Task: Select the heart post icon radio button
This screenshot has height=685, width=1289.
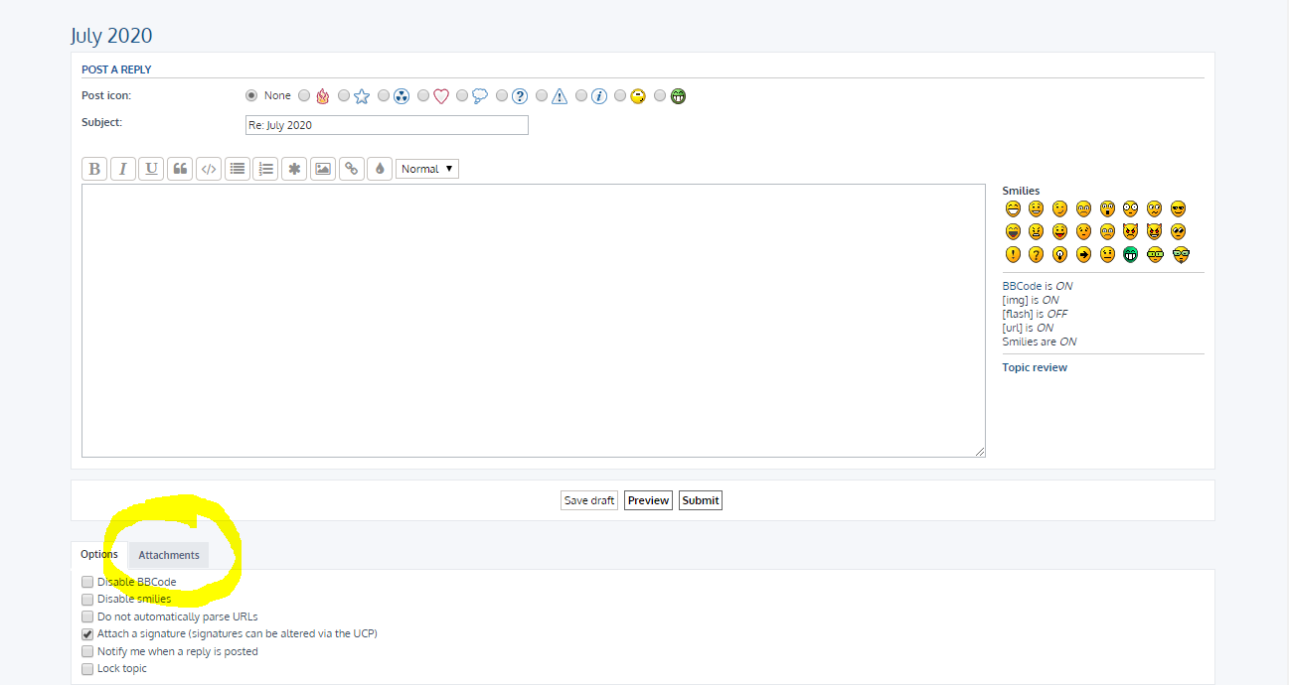Action: [424, 96]
